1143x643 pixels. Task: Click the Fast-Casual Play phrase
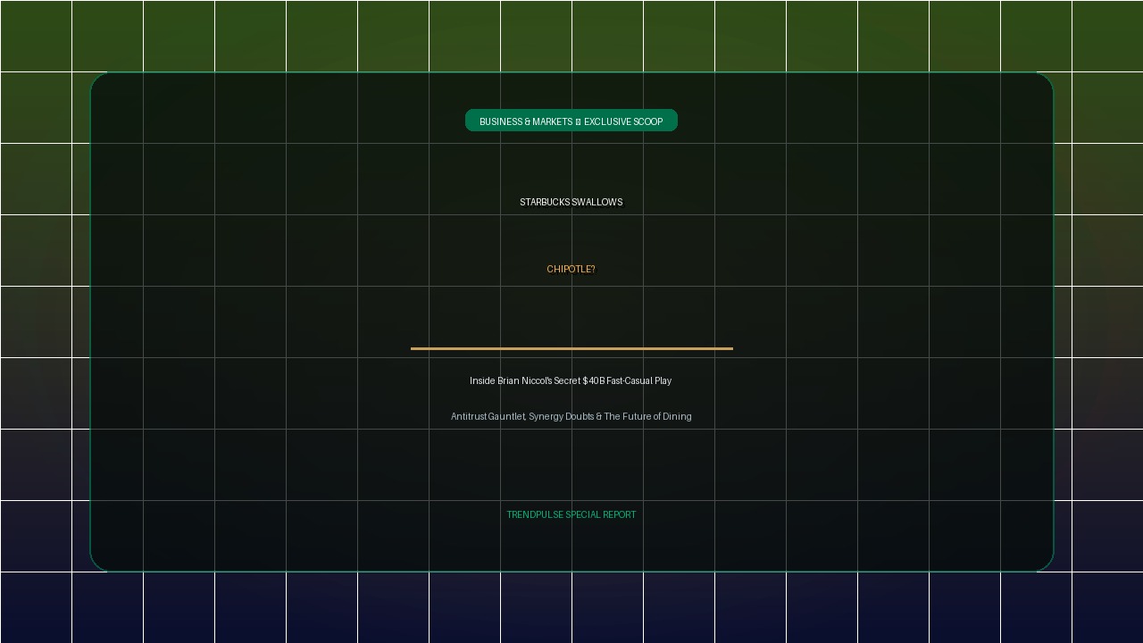[639, 380]
